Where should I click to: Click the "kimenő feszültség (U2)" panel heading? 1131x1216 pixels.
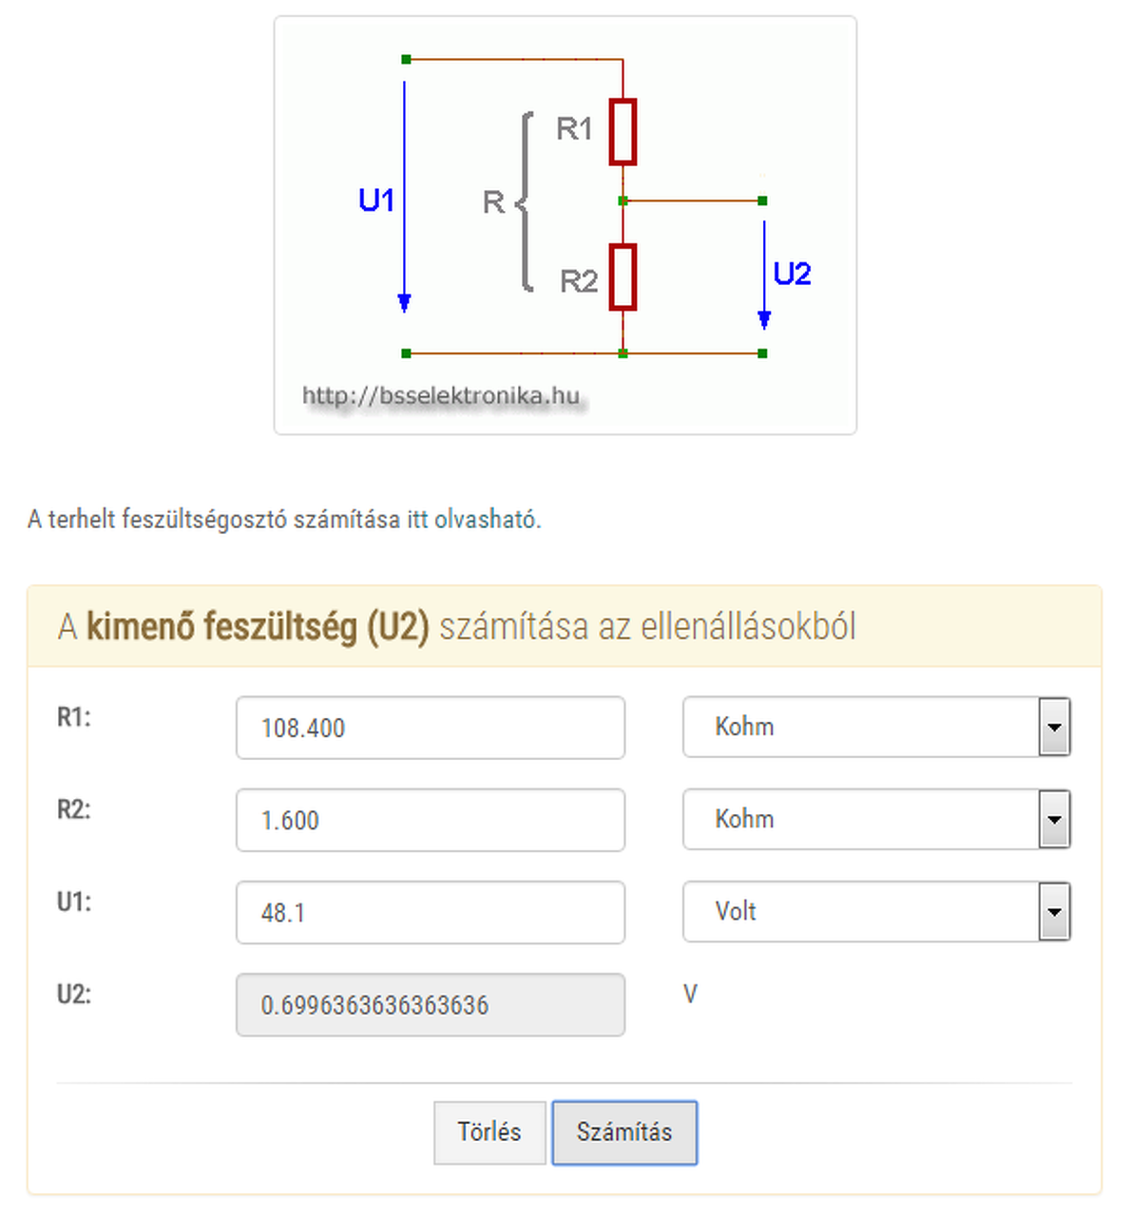pyautogui.click(x=258, y=627)
